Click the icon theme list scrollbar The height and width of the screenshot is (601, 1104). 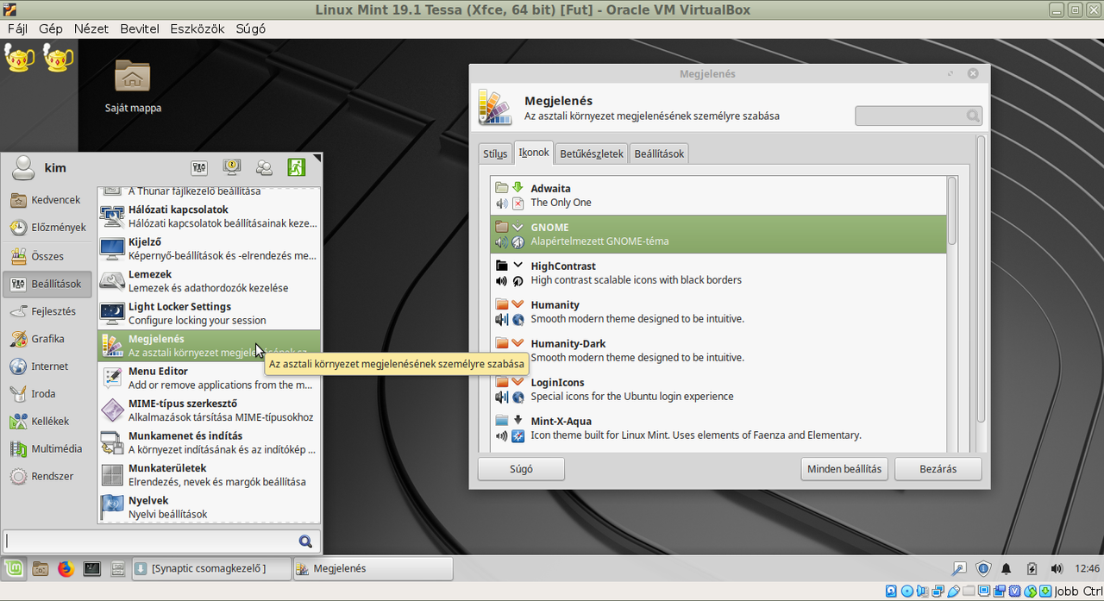pos(952,210)
